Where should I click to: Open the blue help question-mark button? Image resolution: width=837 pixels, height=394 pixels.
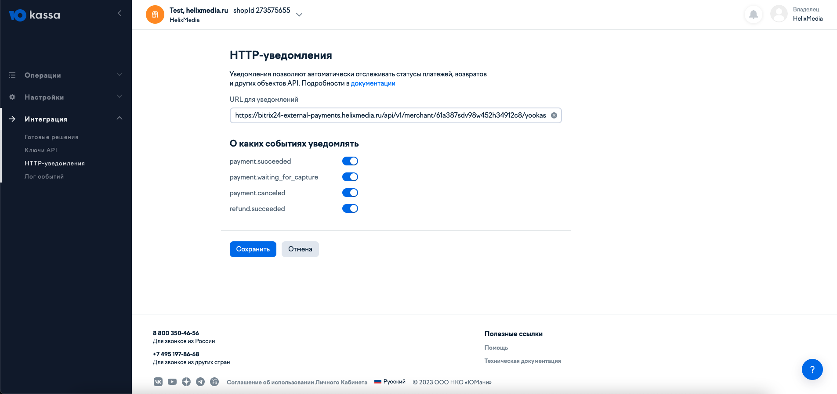click(812, 369)
